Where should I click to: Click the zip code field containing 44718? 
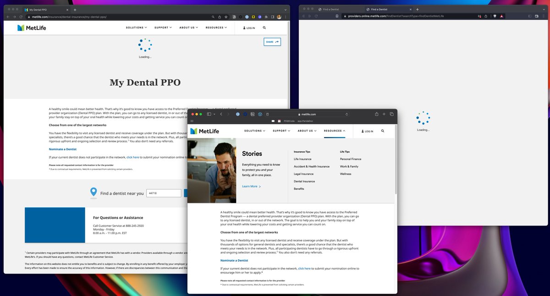coord(164,193)
